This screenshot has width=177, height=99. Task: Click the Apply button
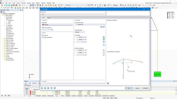point(146,88)
